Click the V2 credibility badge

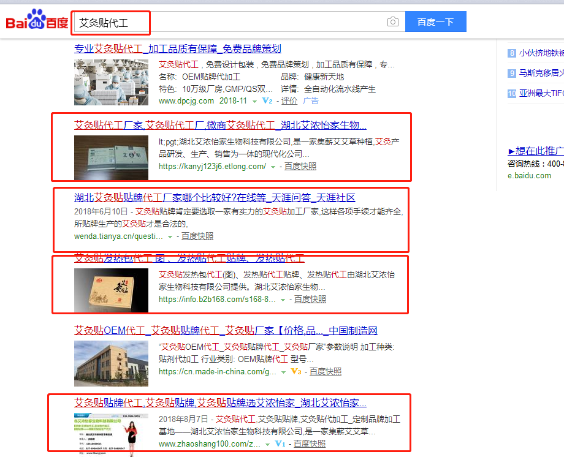[267, 100]
